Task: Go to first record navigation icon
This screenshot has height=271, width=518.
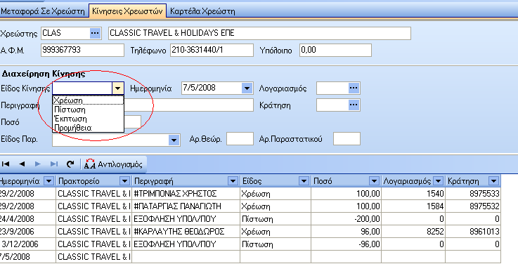Action: pyautogui.click(x=6, y=164)
